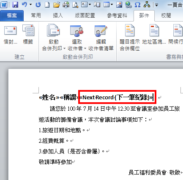The width and height of the screenshot is (183, 180).
Task: Click the Undo arrow icon
Action: [25, 5]
